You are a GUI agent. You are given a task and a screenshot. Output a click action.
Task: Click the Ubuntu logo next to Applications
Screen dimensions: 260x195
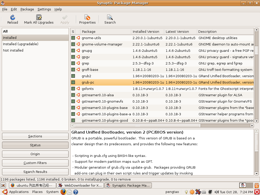click(x=5, y=192)
